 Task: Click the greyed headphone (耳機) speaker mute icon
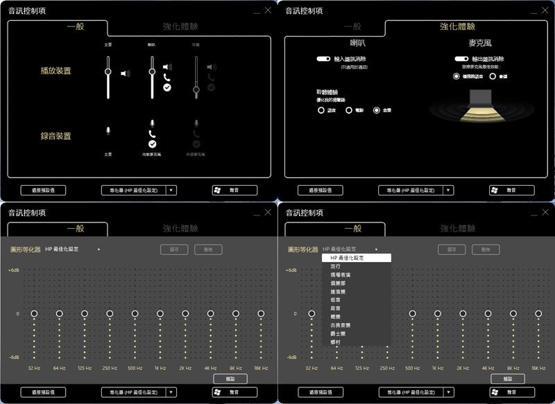212,67
